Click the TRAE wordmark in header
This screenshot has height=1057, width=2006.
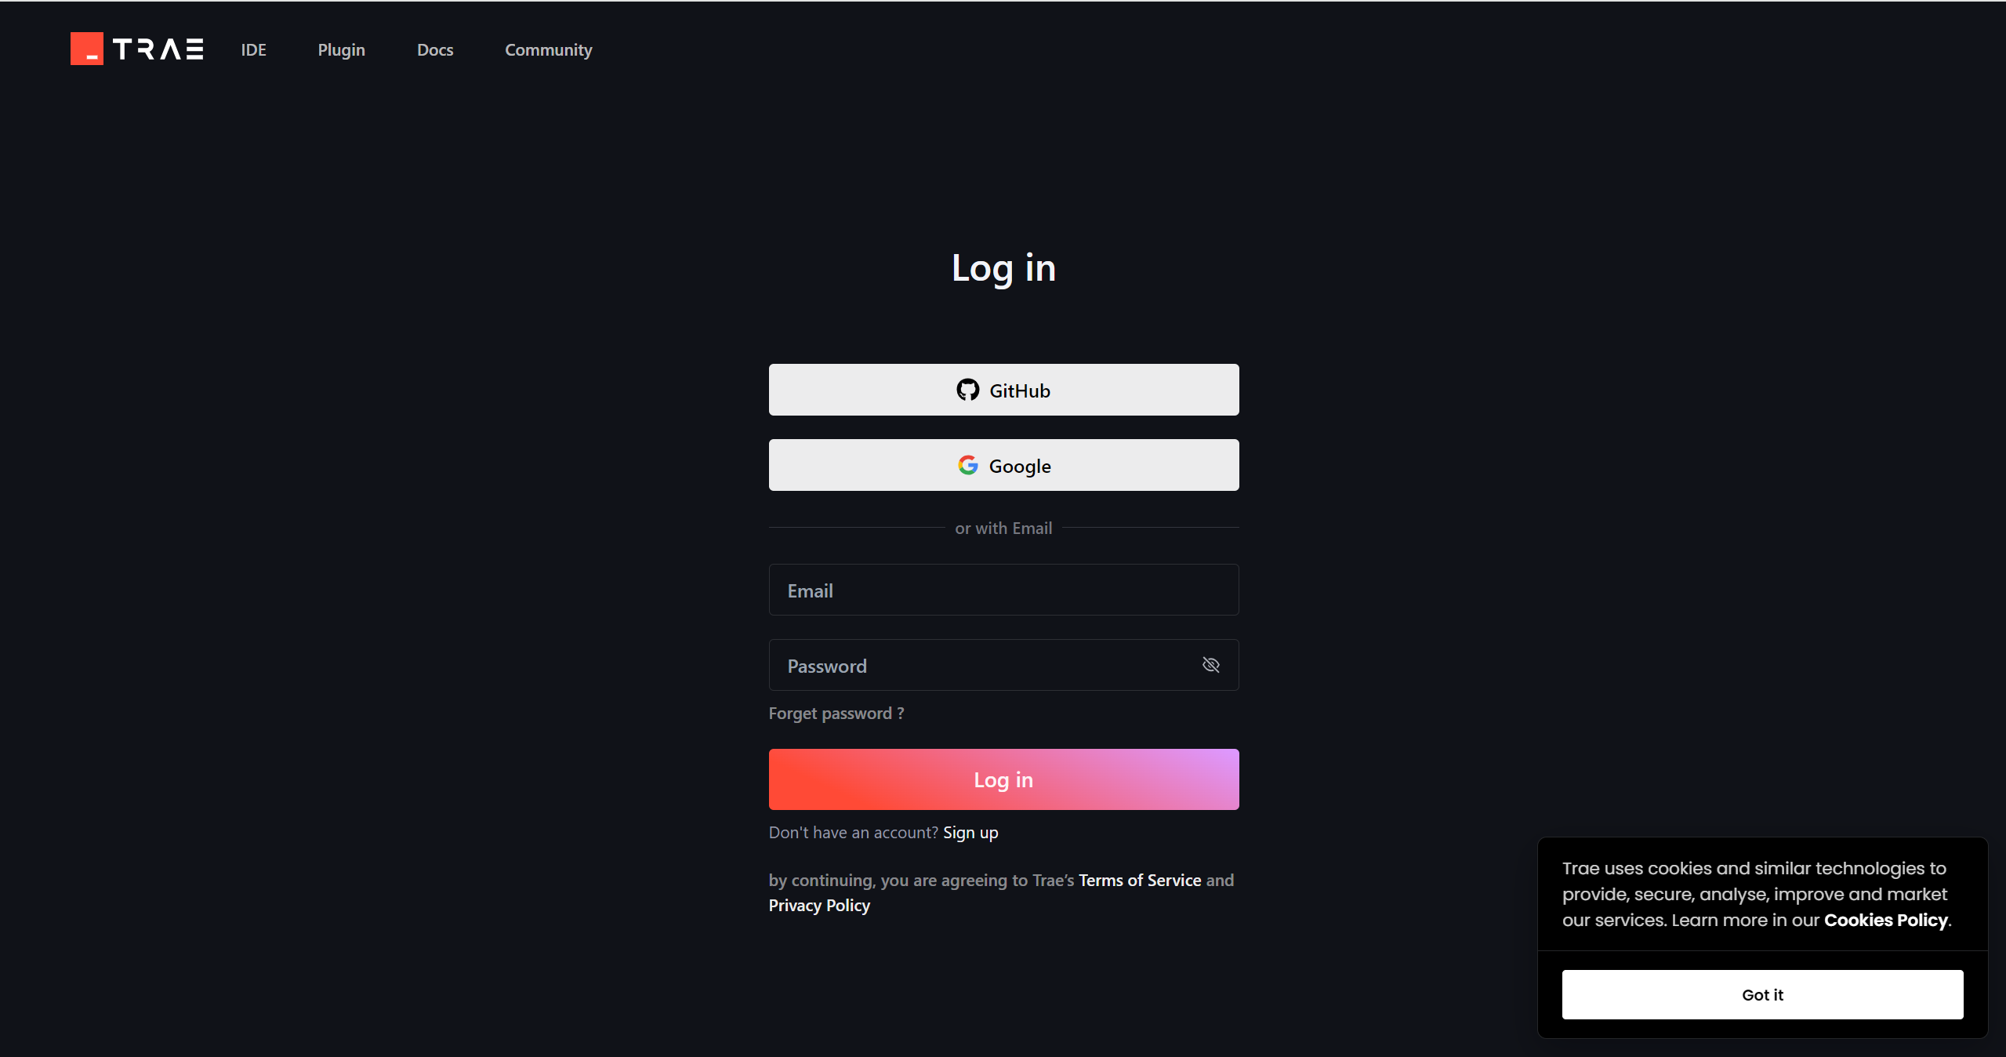[158, 49]
